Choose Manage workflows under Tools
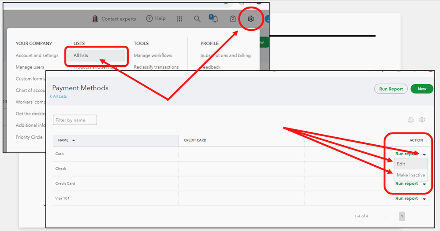440x231 pixels. click(153, 55)
